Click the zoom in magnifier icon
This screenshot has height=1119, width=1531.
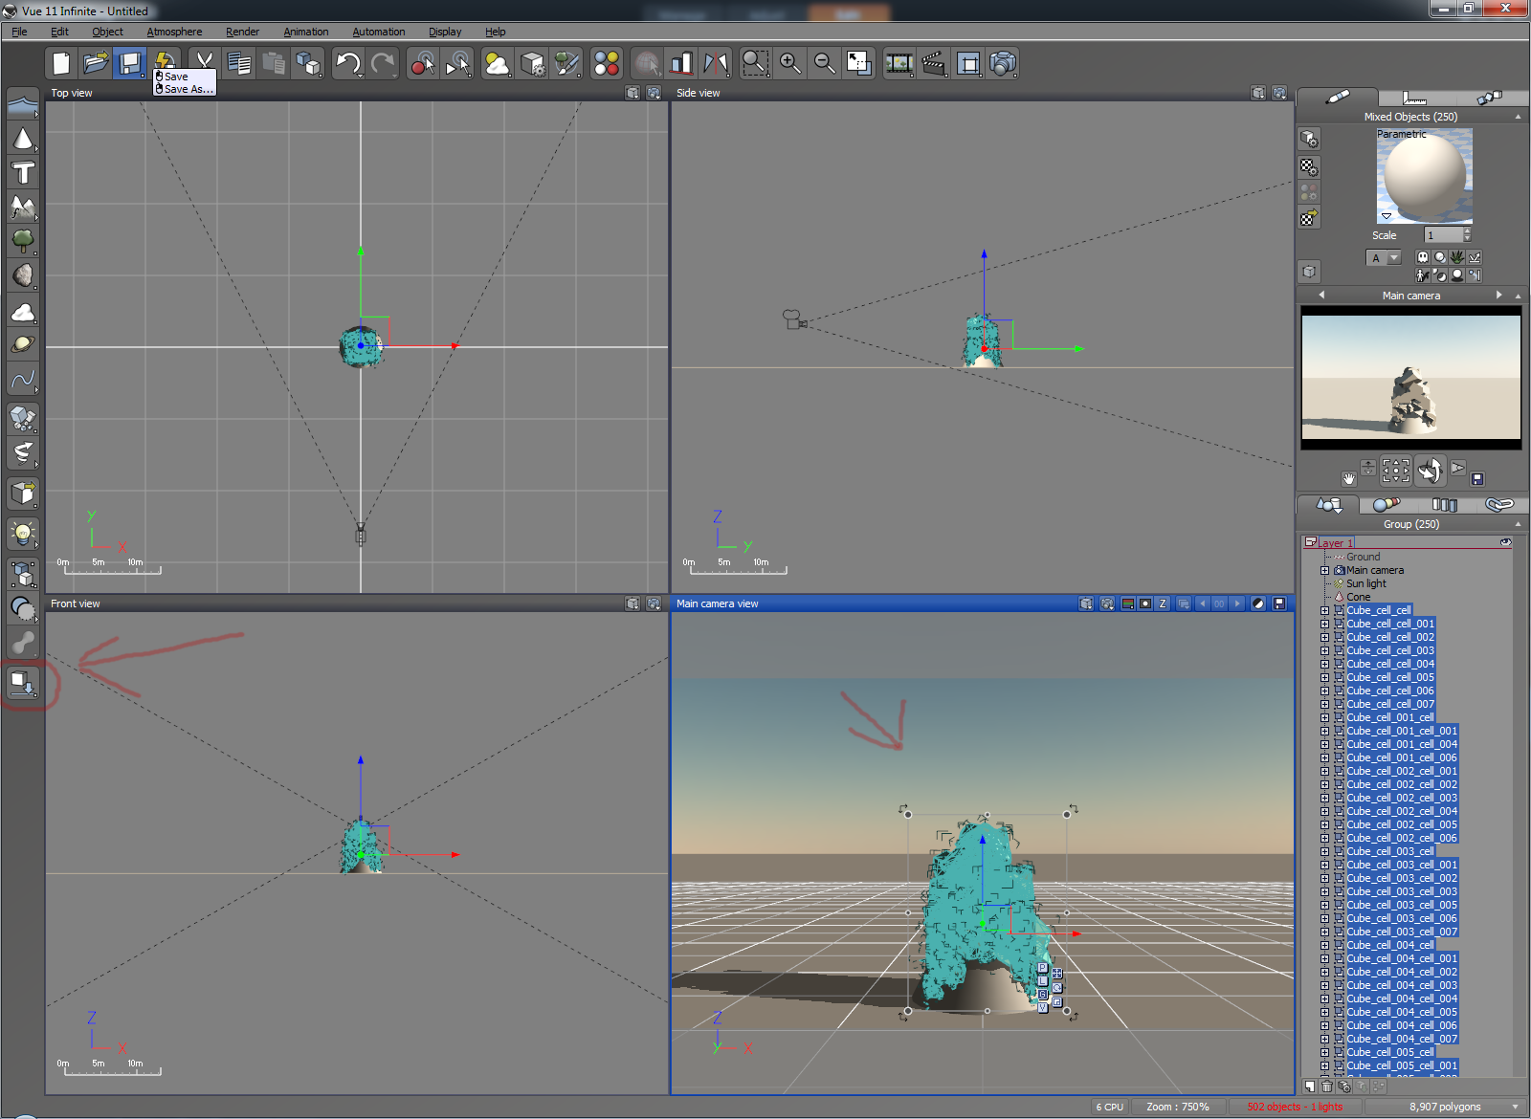coord(789,64)
